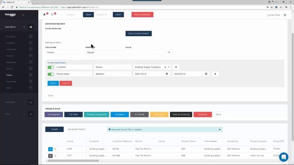Reload the page in the browser
Screen dimensions: 294x165
(x=12, y=7)
